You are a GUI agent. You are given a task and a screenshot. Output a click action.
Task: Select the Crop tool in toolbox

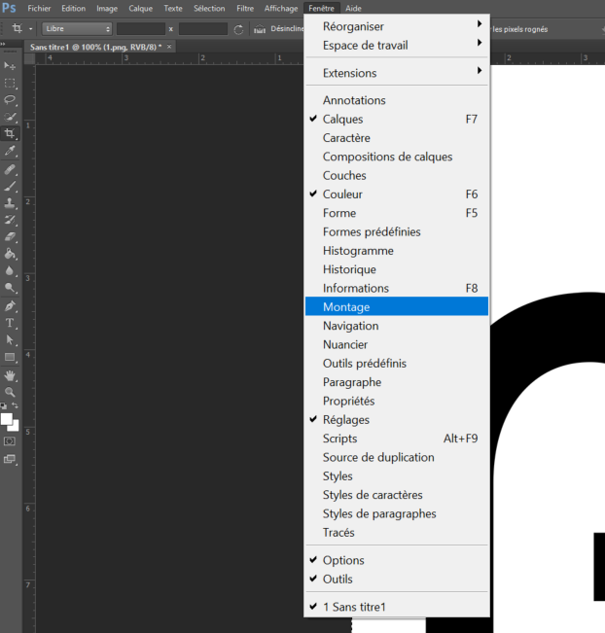[x=10, y=133]
